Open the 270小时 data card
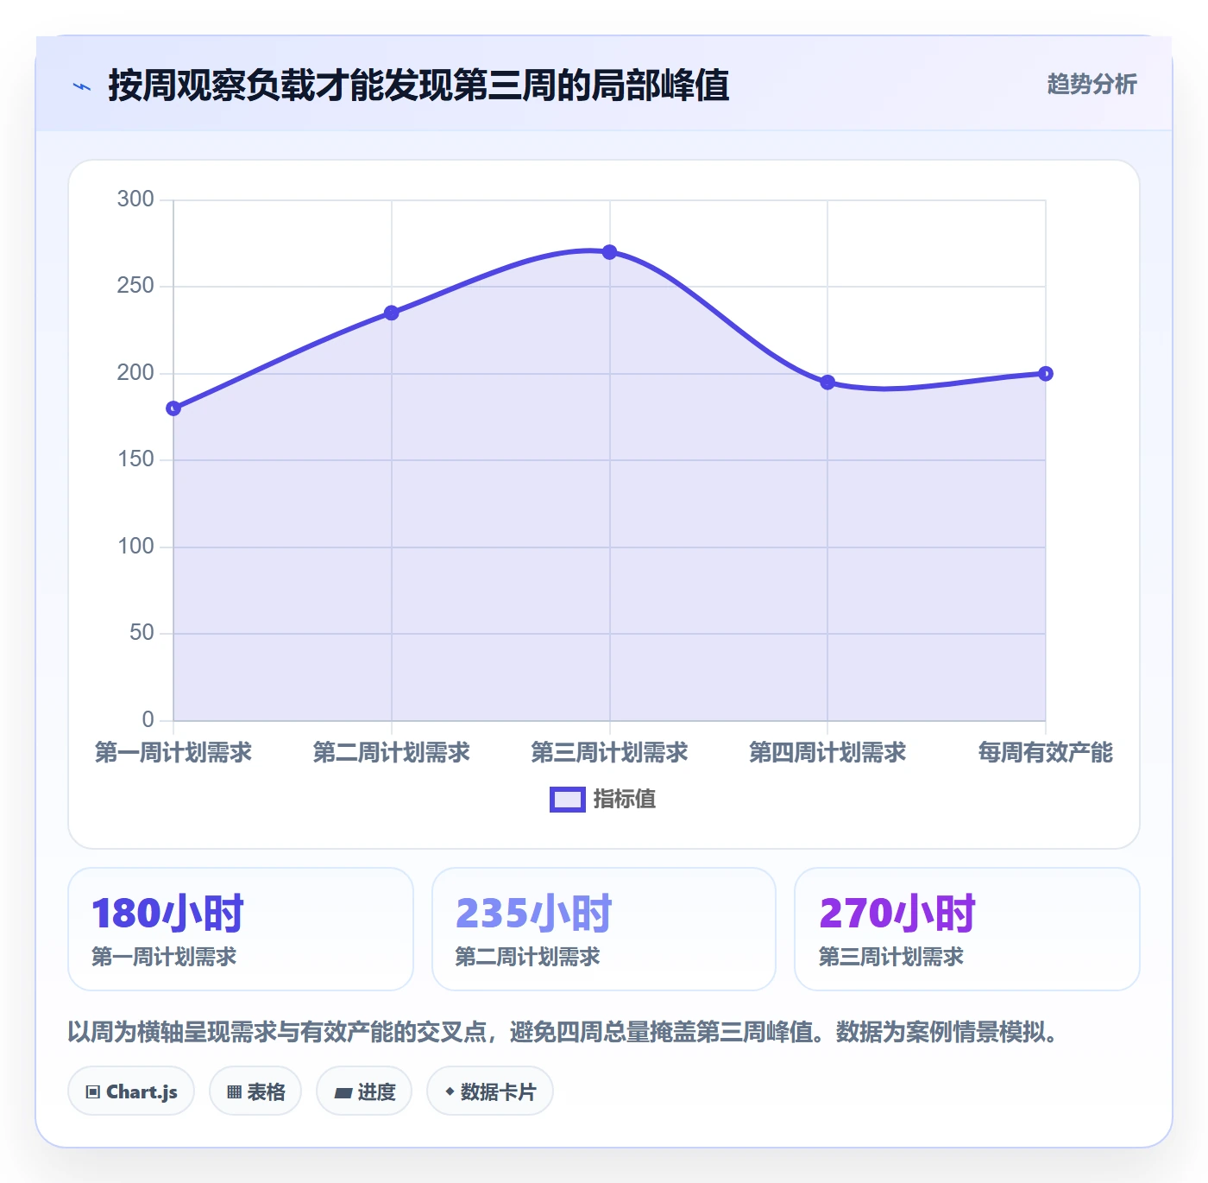The height and width of the screenshot is (1183, 1208). [x=967, y=929]
